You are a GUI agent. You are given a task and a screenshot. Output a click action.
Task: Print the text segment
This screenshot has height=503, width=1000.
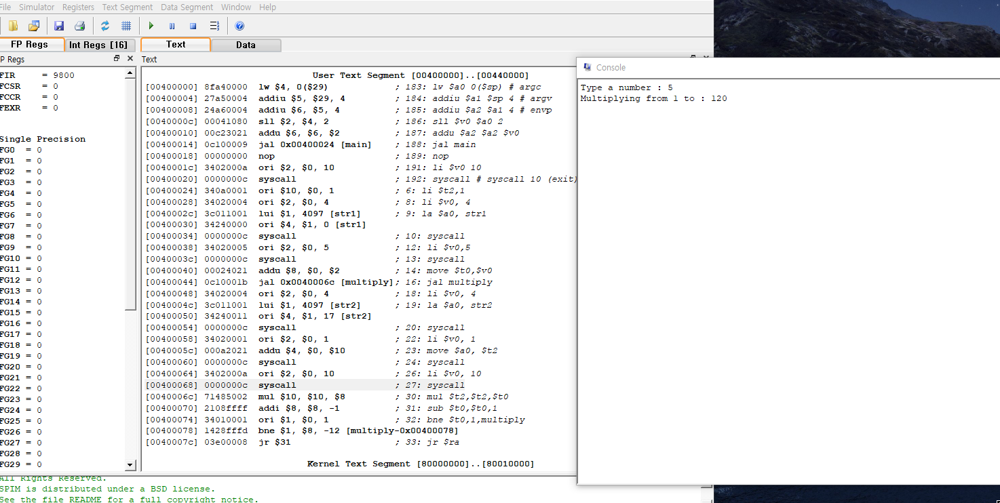(x=80, y=26)
